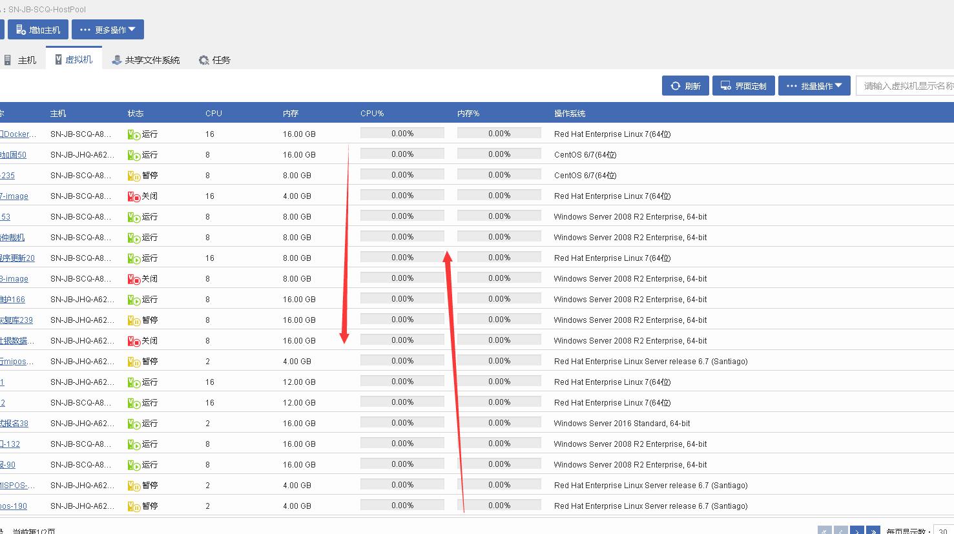Open the 更多操作 dropdown
954x534 pixels.
pos(108,30)
